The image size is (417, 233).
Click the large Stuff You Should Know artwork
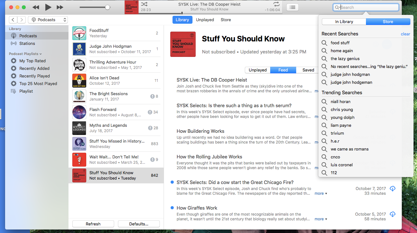click(183, 44)
